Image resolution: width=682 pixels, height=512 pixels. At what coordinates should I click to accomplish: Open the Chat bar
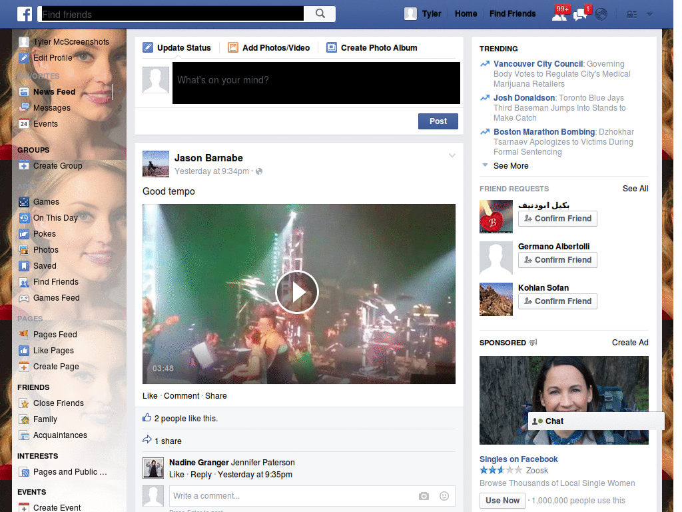[596, 421]
